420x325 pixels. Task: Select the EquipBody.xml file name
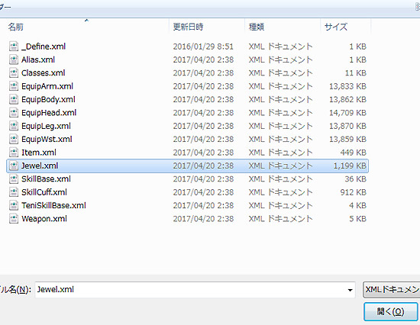(x=48, y=100)
